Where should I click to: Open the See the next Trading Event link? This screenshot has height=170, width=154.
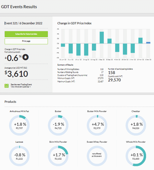coord(21,84)
